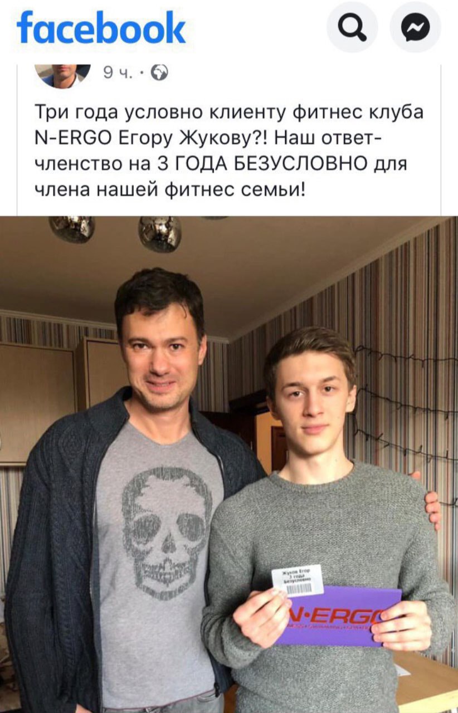Open Messenger chats icon

(x=416, y=27)
